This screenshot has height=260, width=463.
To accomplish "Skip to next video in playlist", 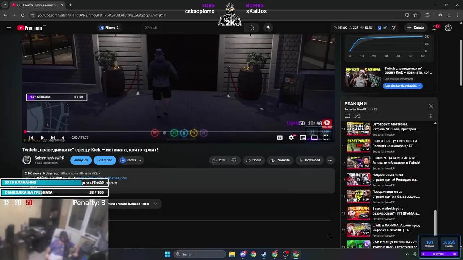I will point(53,138).
